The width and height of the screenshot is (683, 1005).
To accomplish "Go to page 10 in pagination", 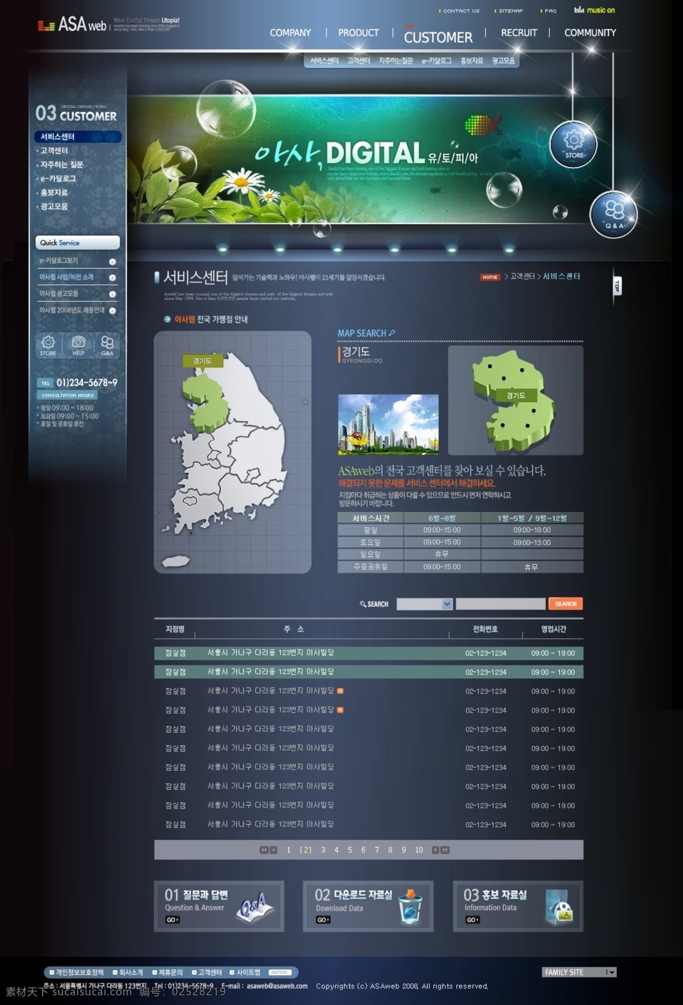I will tap(419, 850).
